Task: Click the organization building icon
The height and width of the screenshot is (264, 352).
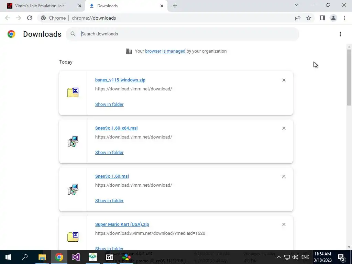Action: point(129,51)
